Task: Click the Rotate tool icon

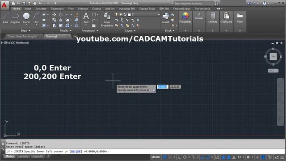Action: click(x=61, y=15)
